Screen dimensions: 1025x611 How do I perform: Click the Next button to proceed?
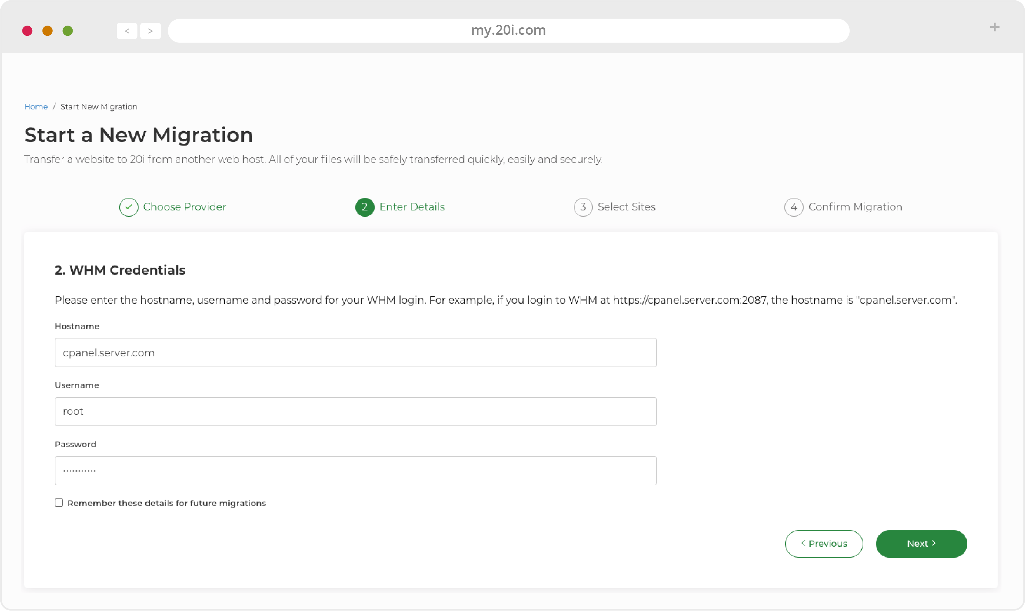[x=921, y=543]
